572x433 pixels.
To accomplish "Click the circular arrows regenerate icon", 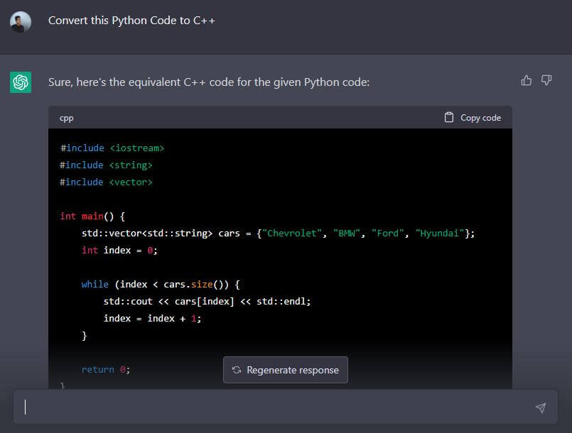I will [237, 370].
